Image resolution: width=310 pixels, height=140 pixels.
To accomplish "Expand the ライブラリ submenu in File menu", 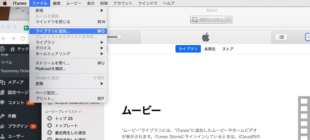I will (68, 42).
